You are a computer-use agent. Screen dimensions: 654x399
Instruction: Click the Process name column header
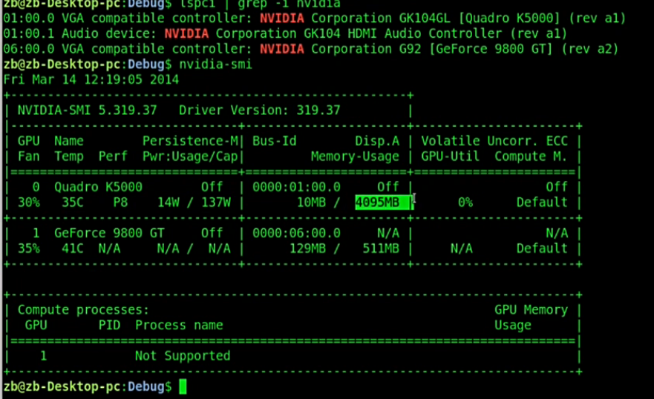click(179, 326)
